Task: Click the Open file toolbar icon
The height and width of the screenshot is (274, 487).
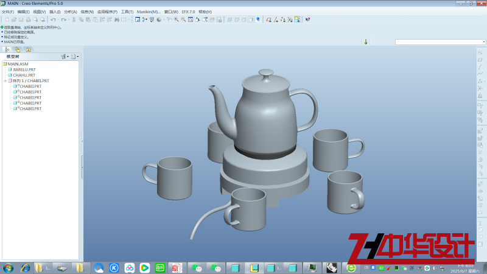Action: pyautogui.click(x=14, y=19)
